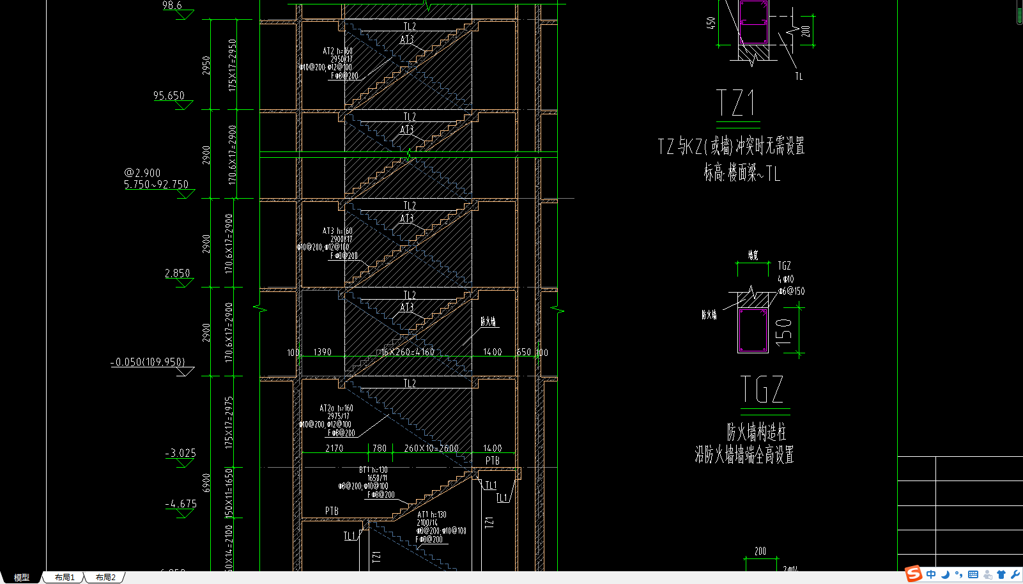
Task: Click the 98.6 elevation label
Action: coord(172,5)
